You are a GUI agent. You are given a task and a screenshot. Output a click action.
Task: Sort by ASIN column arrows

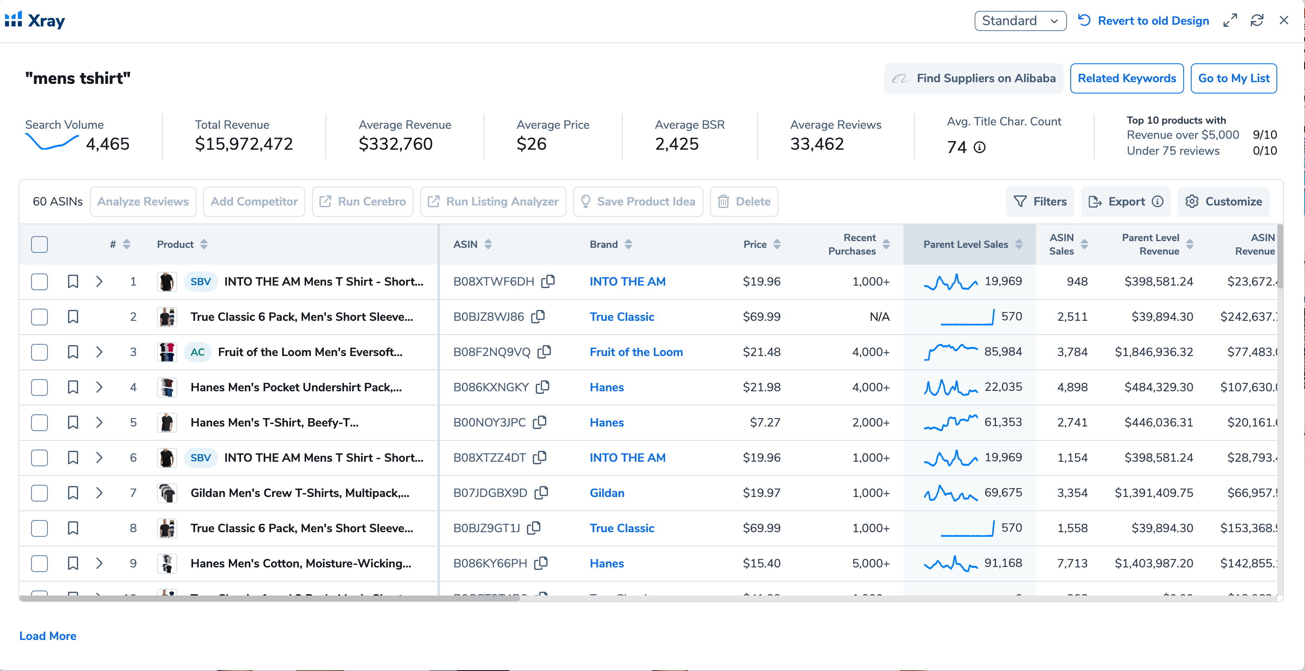[x=488, y=244]
